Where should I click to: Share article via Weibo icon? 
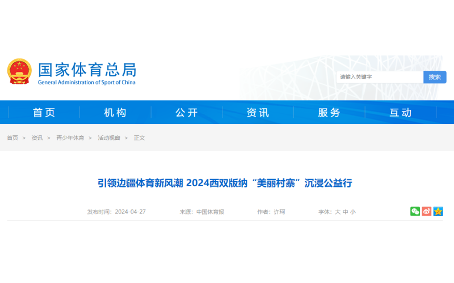tap(427, 211)
